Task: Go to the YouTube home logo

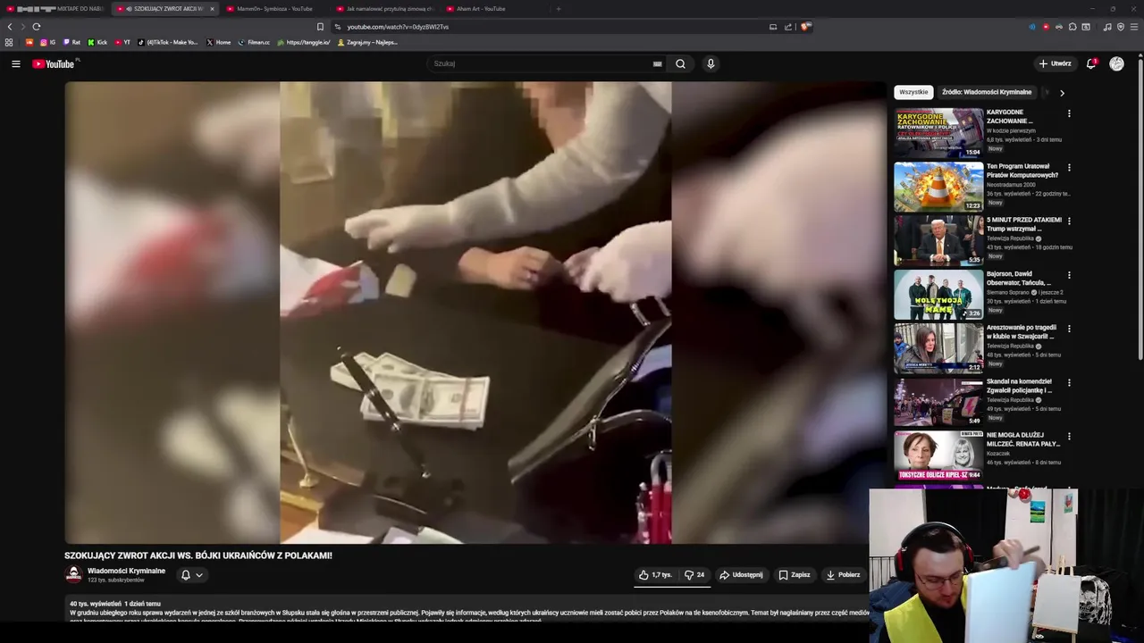Action: (x=54, y=63)
